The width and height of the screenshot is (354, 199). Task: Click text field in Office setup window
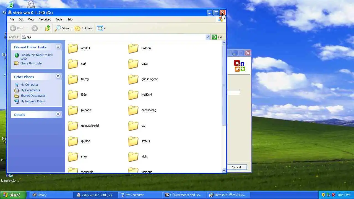point(233,93)
